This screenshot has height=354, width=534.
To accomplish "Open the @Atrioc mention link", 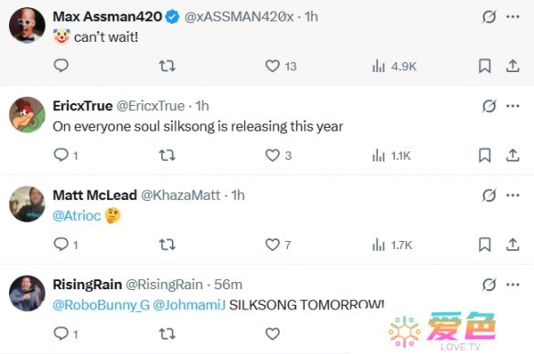I will [x=77, y=215].
